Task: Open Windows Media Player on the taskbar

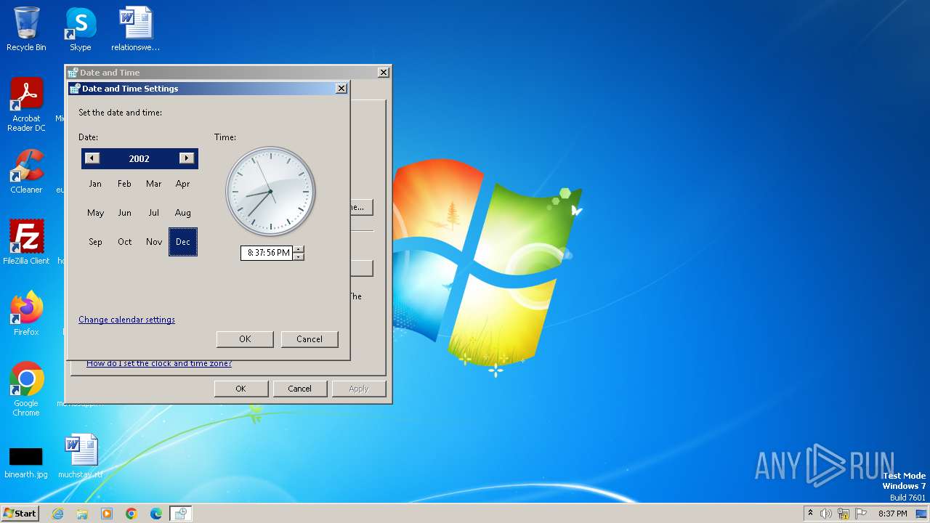Action: click(x=107, y=514)
